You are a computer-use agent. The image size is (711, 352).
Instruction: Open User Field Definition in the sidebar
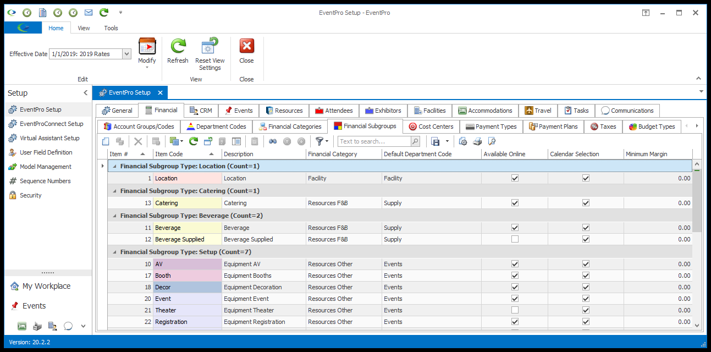48,152
